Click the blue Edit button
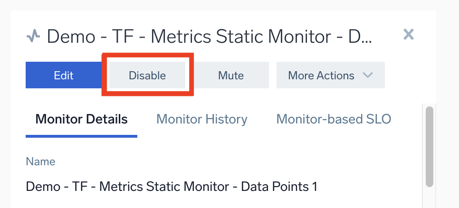Image resolution: width=459 pixels, height=208 pixels. point(64,75)
